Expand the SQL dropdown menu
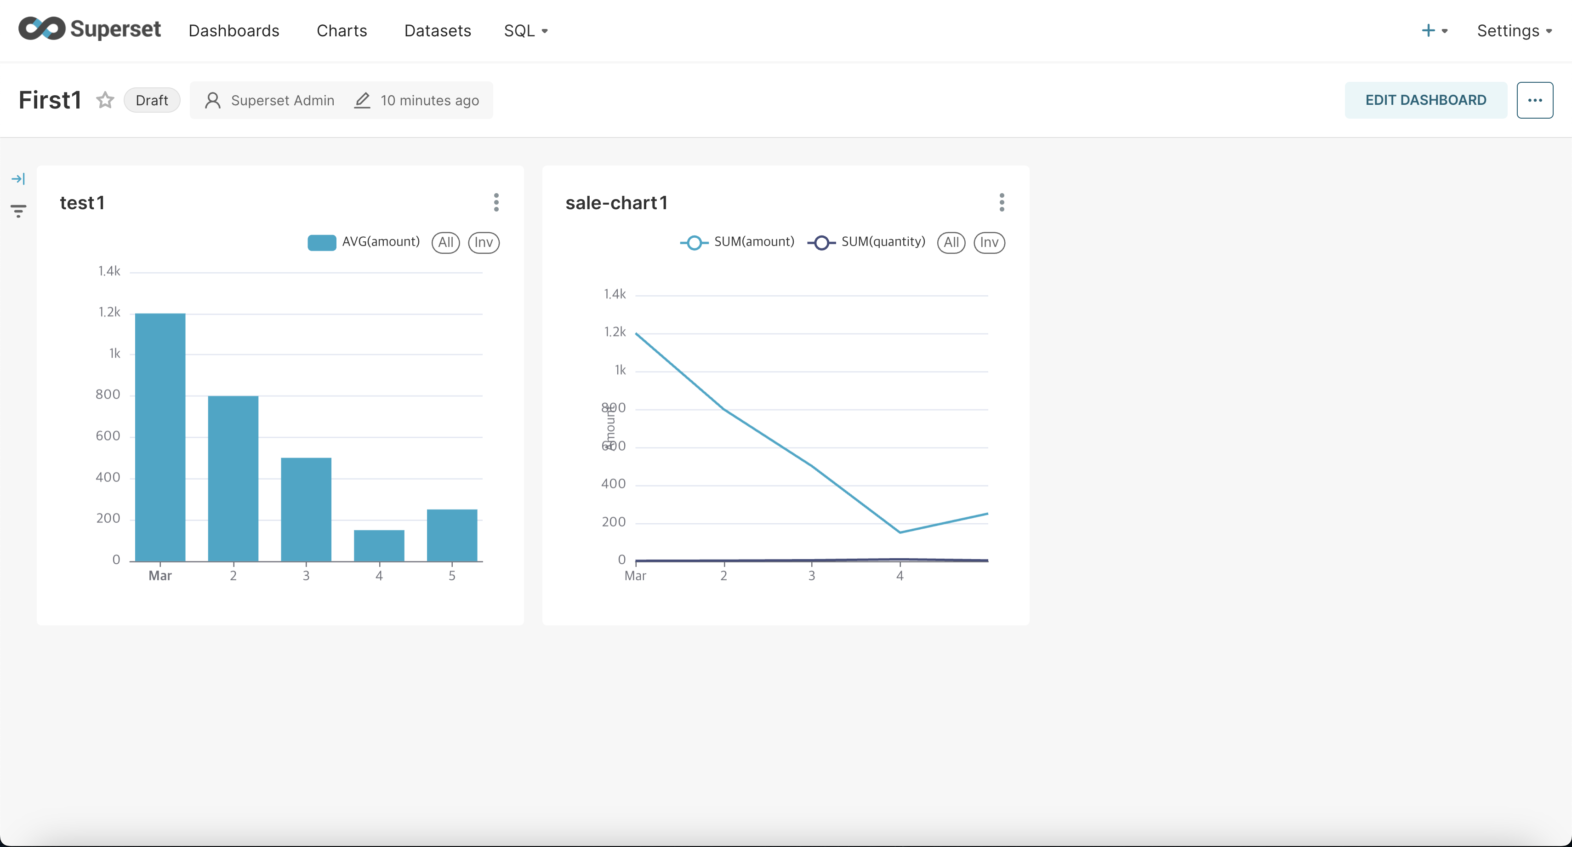The width and height of the screenshot is (1572, 847). point(525,30)
